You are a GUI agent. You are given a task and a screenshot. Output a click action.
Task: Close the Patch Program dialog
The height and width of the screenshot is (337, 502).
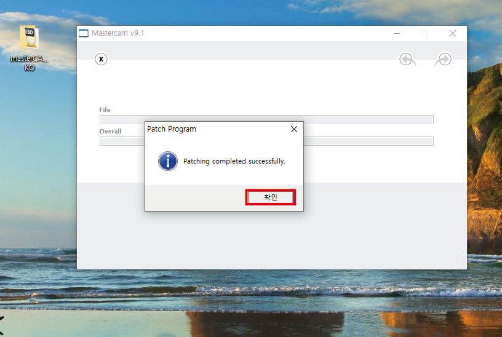[294, 129]
